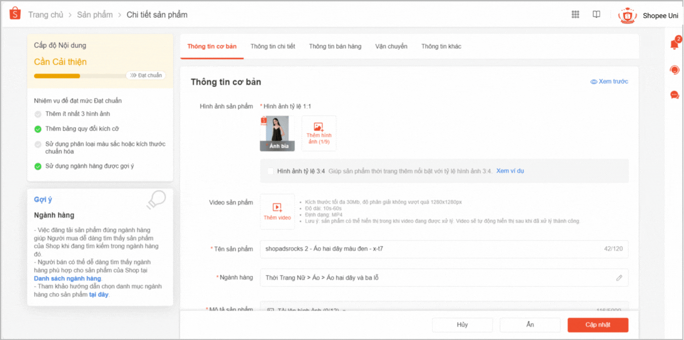684x340 pixels.
Task: Enable Hình ảnh tỷ lệ 3:4 checkbox
Action: point(271,171)
